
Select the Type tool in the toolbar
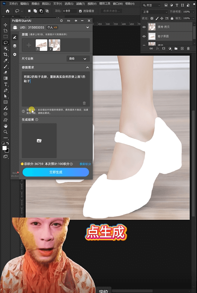click(x=5, y=84)
